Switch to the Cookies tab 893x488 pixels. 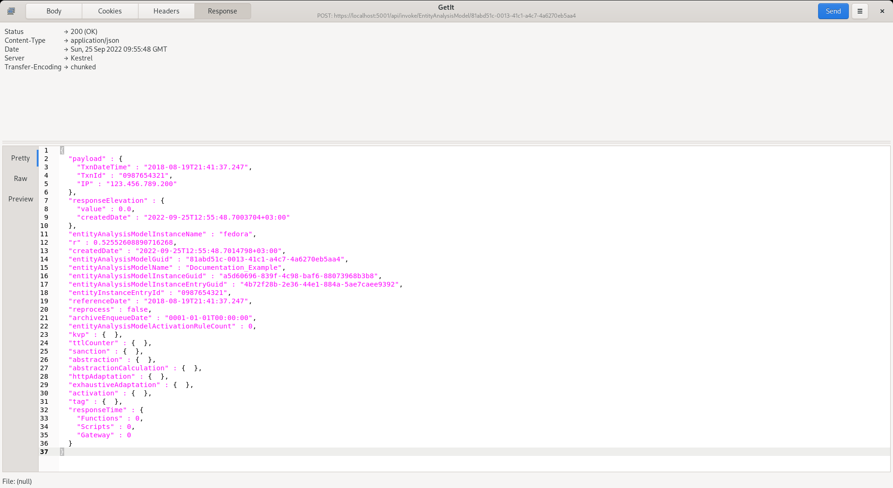click(110, 11)
